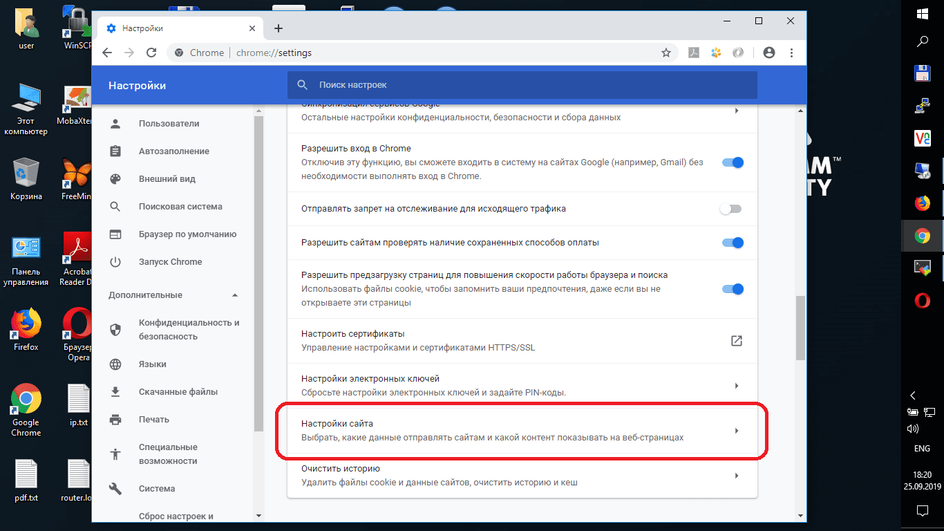Click the taskbar search magnifier
Viewport: 944px width, 531px height.
(x=922, y=41)
